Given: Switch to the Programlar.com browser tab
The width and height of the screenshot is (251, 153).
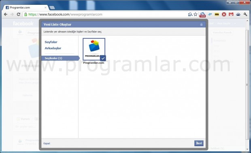Looking at the screenshot, I should pos(25,8).
